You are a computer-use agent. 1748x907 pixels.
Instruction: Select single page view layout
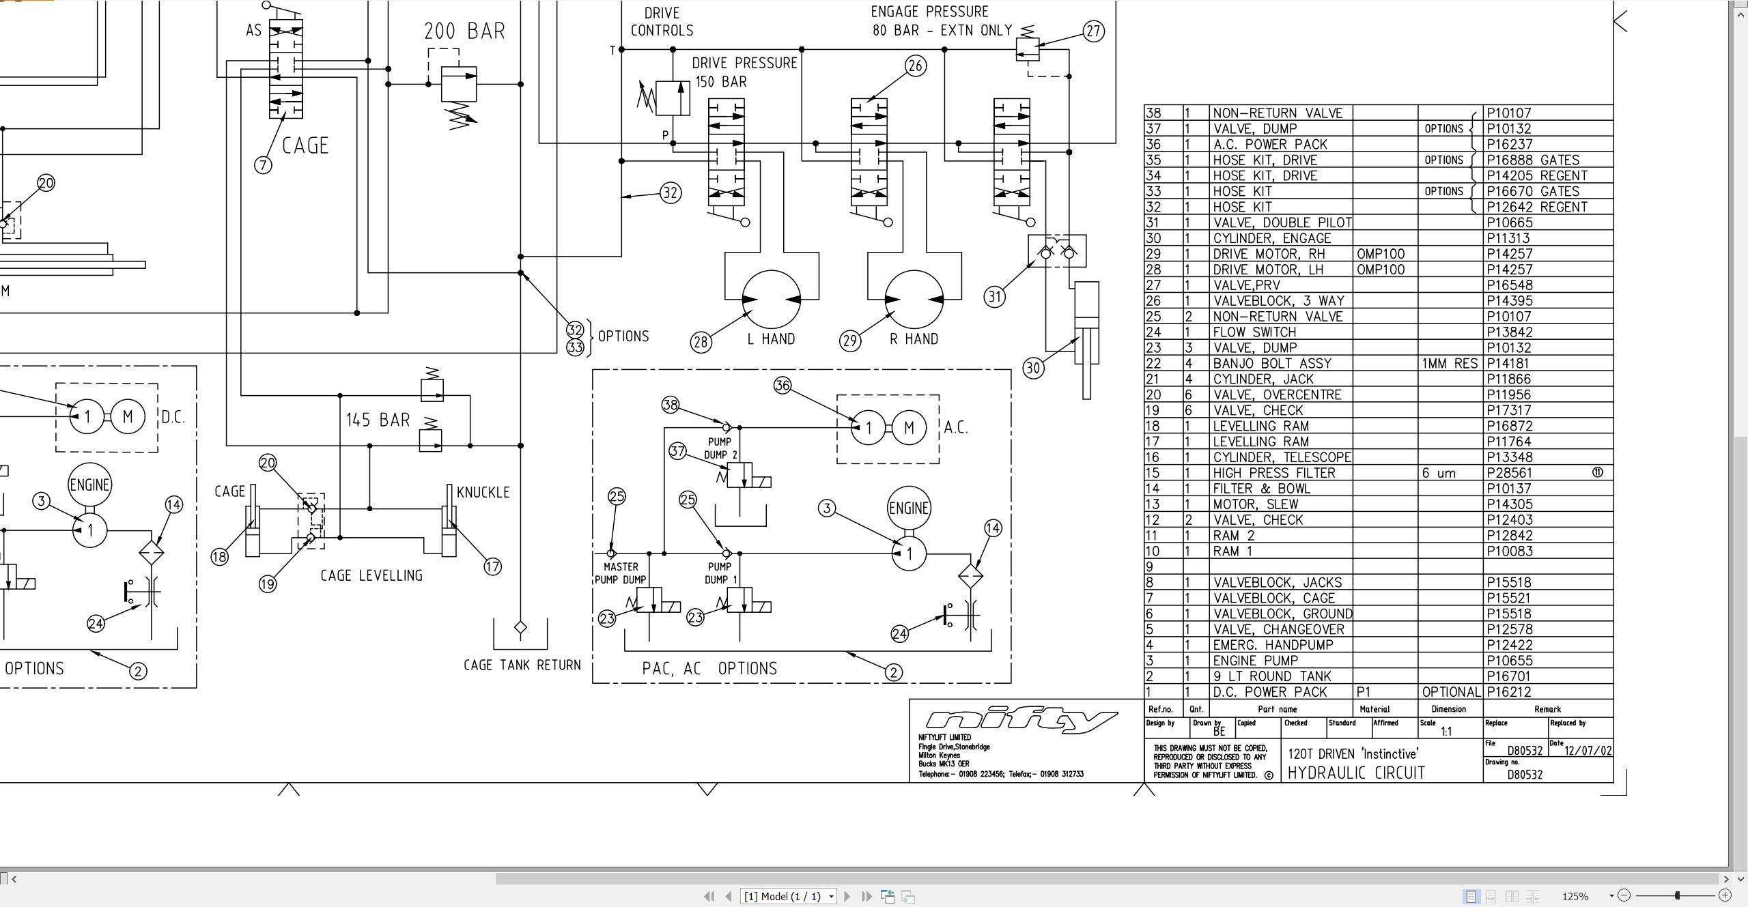(x=1471, y=896)
